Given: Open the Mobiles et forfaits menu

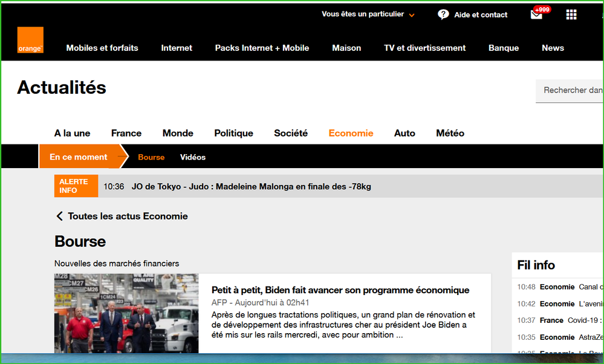Looking at the screenshot, I should pyautogui.click(x=102, y=48).
